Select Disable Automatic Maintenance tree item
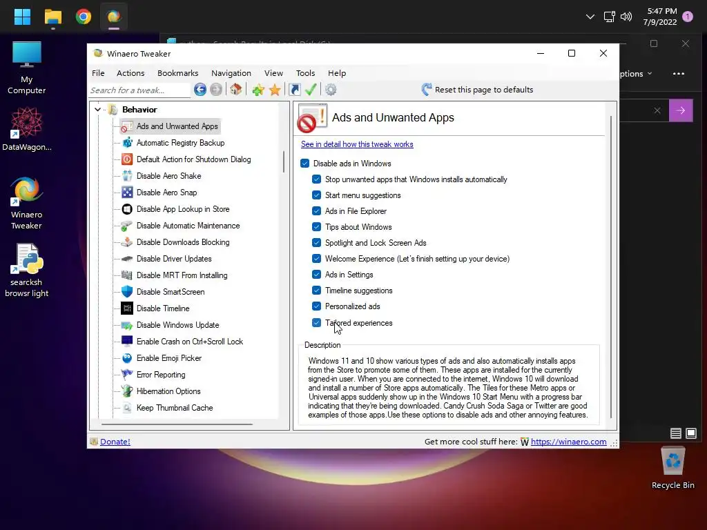 (x=188, y=226)
